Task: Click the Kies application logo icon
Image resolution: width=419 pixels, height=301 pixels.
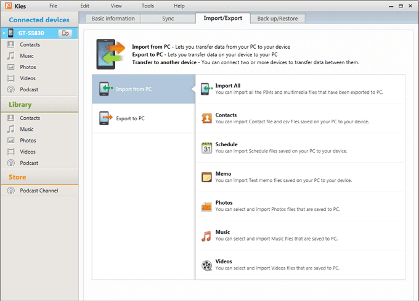Action: [x=8, y=6]
